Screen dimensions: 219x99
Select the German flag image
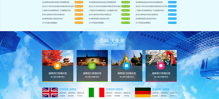pos(143,92)
